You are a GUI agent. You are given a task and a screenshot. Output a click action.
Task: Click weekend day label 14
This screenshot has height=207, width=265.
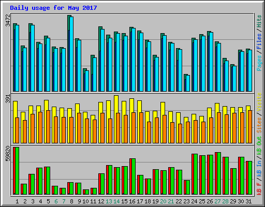pos(116,201)
